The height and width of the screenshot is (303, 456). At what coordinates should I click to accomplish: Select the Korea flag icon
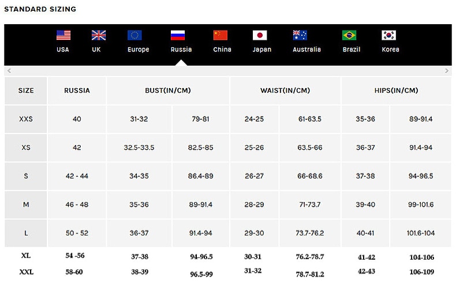tap(389, 35)
